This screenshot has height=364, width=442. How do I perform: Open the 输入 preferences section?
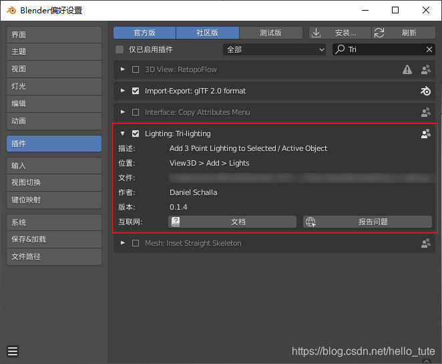tap(54, 166)
